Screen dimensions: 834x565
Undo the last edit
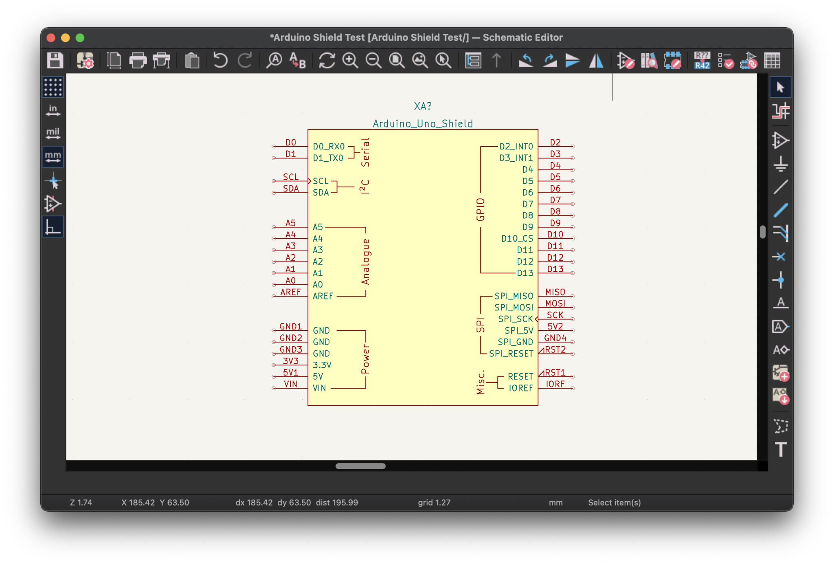click(220, 61)
